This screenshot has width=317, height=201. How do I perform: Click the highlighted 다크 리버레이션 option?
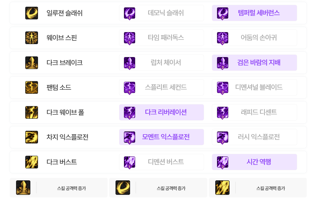tap(161, 112)
